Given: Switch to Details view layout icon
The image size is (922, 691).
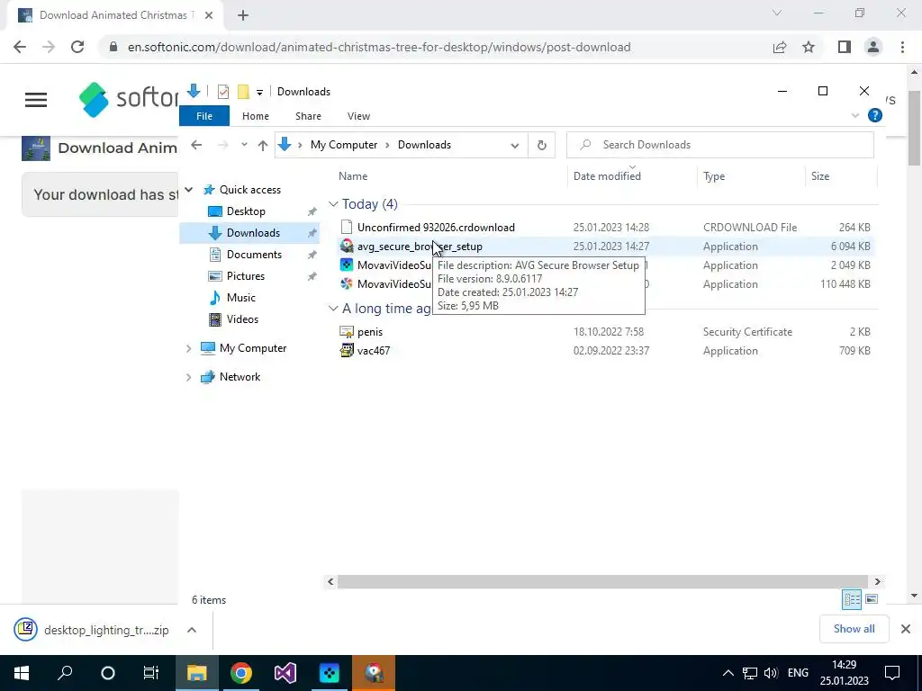Looking at the screenshot, I should point(852,599).
